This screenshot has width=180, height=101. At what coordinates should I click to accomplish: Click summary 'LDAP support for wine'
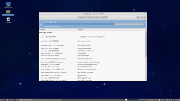click(x=84, y=78)
